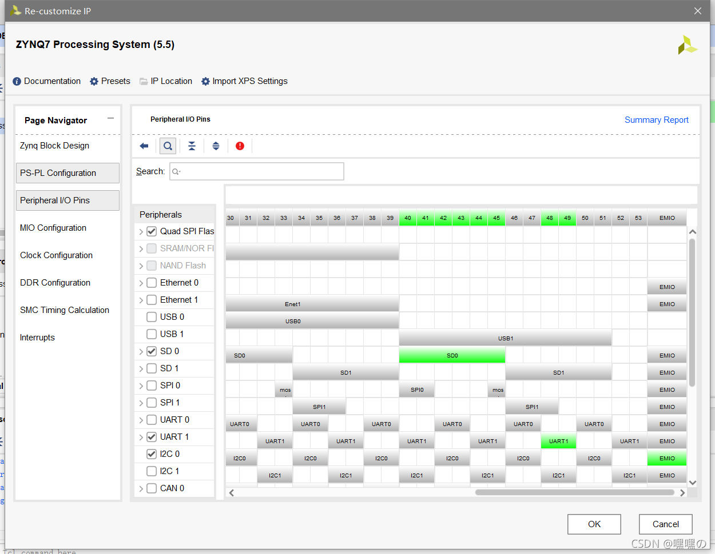The height and width of the screenshot is (554, 715).
Task: Click the Documentation info icon
Action: point(17,81)
